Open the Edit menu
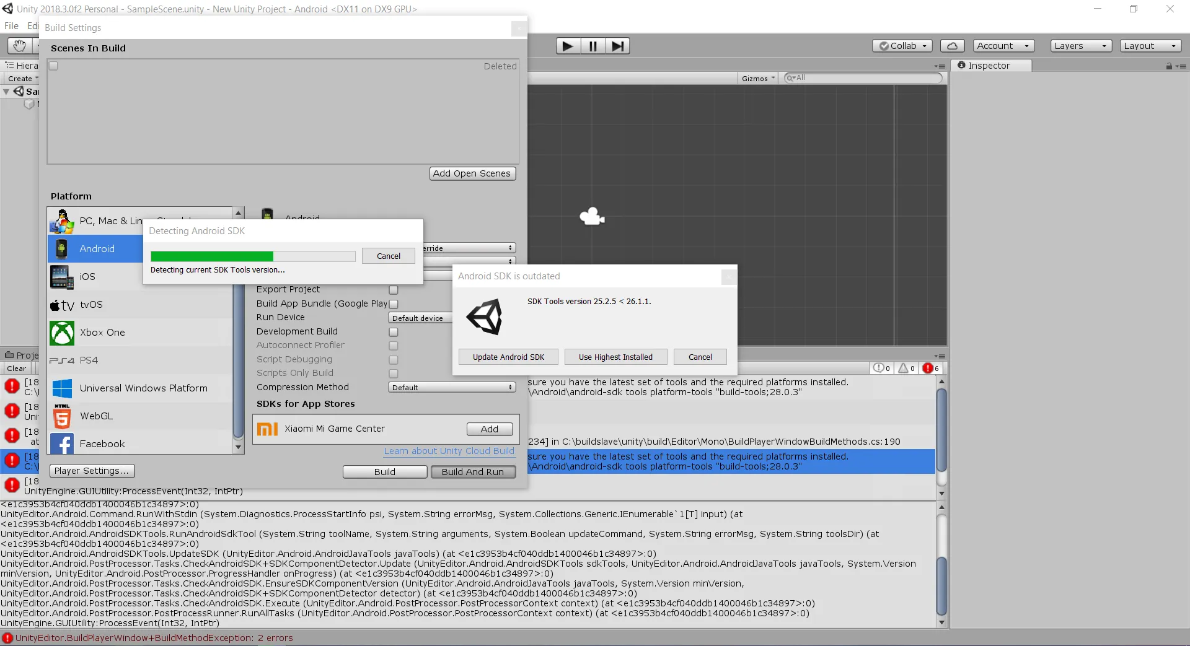Image resolution: width=1190 pixels, height=646 pixels. (x=32, y=26)
